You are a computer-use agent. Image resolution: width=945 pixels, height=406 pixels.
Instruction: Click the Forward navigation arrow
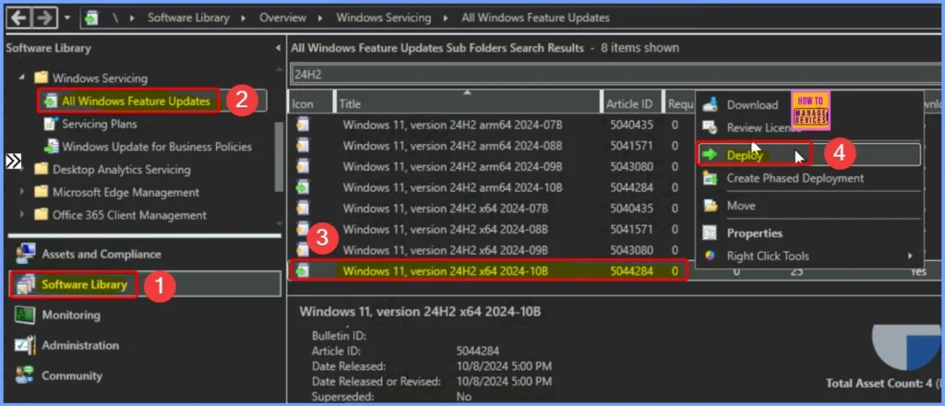click(44, 18)
